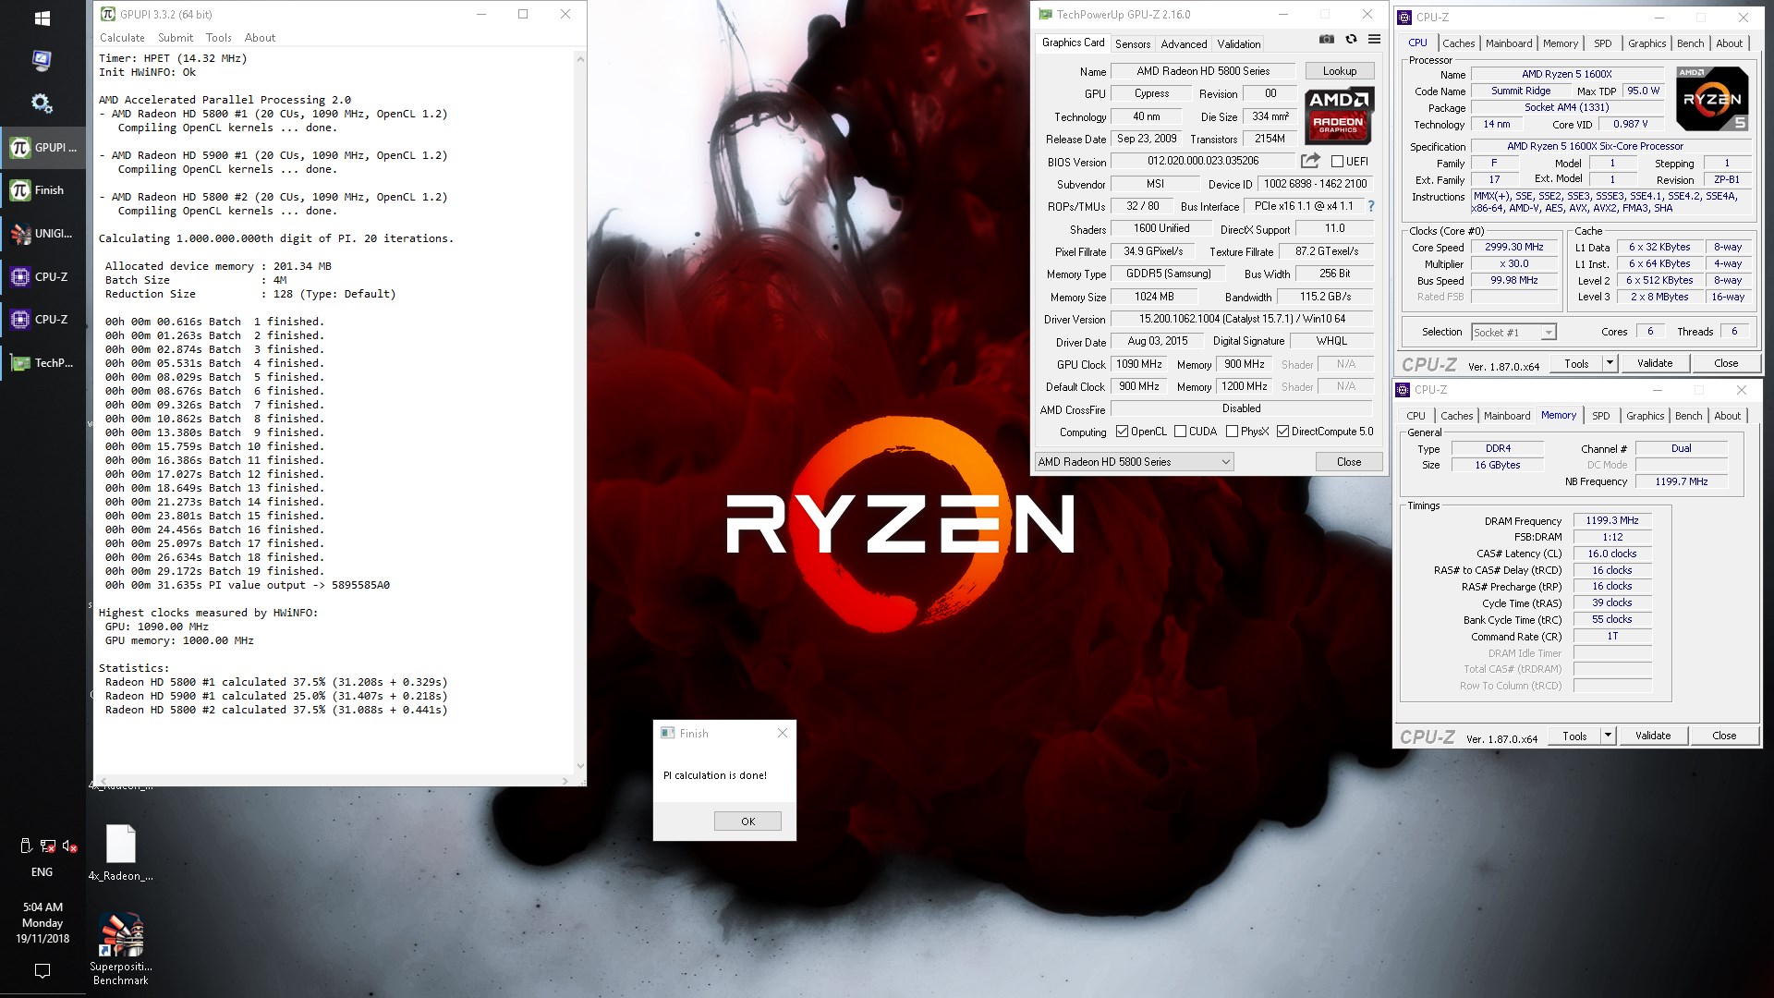
Task: Click the GPUPI horizontal scrollbar right arrow
Action: pyautogui.click(x=565, y=781)
